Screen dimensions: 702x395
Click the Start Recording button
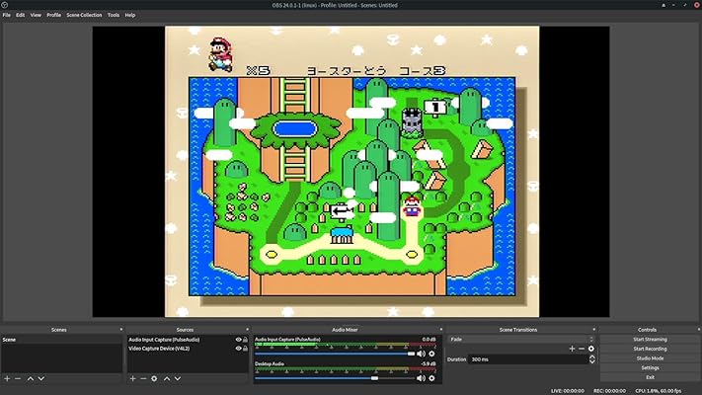pyautogui.click(x=649, y=349)
